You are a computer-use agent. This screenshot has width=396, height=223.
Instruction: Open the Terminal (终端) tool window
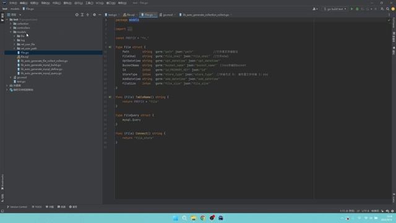tap(61, 207)
